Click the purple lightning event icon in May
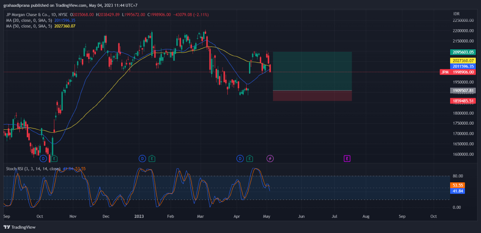The image size is (481, 233). click(x=270, y=158)
